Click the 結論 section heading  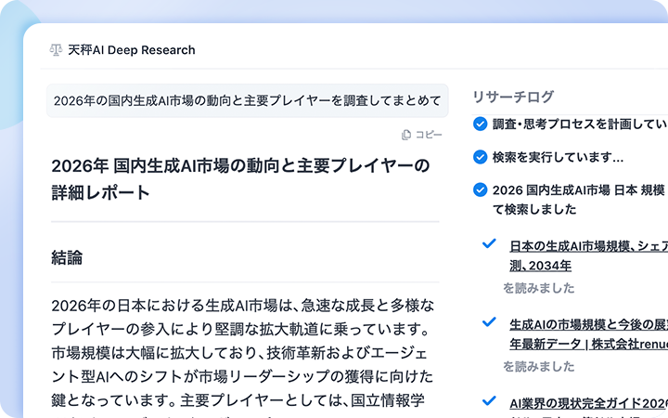coord(67,257)
